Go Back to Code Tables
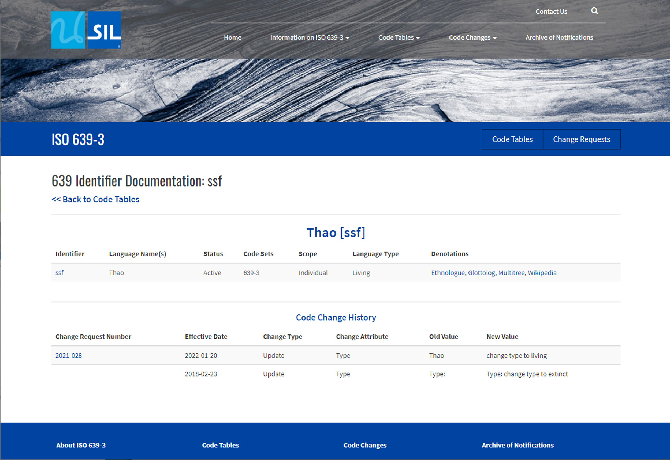This screenshot has height=460, width=670. click(95, 199)
